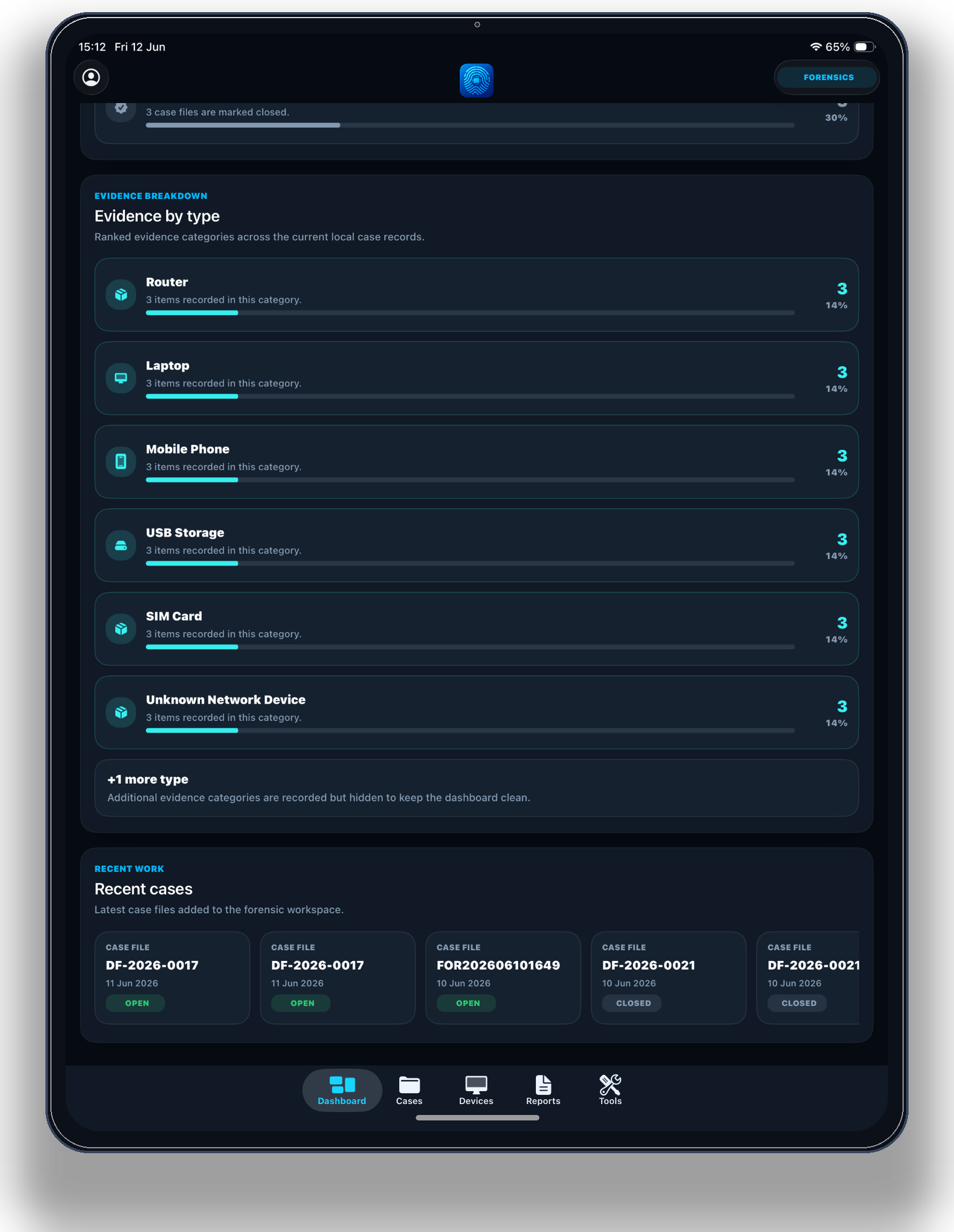
Task: Go to the Devices tab
Action: point(476,1090)
